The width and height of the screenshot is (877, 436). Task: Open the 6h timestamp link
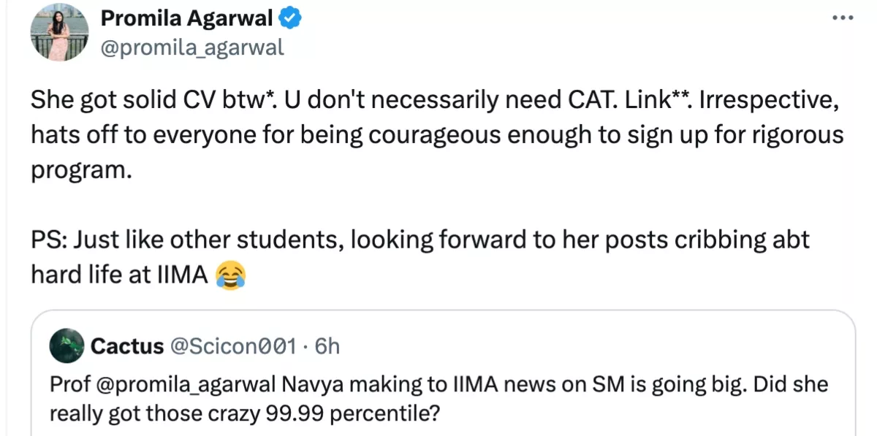click(327, 345)
